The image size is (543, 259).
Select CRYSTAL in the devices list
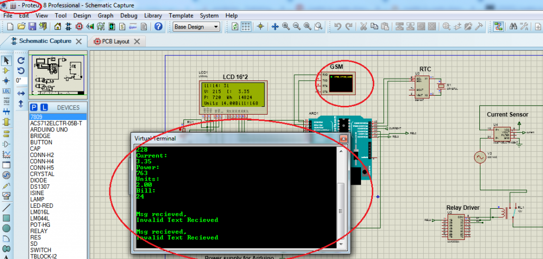pos(42,174)
